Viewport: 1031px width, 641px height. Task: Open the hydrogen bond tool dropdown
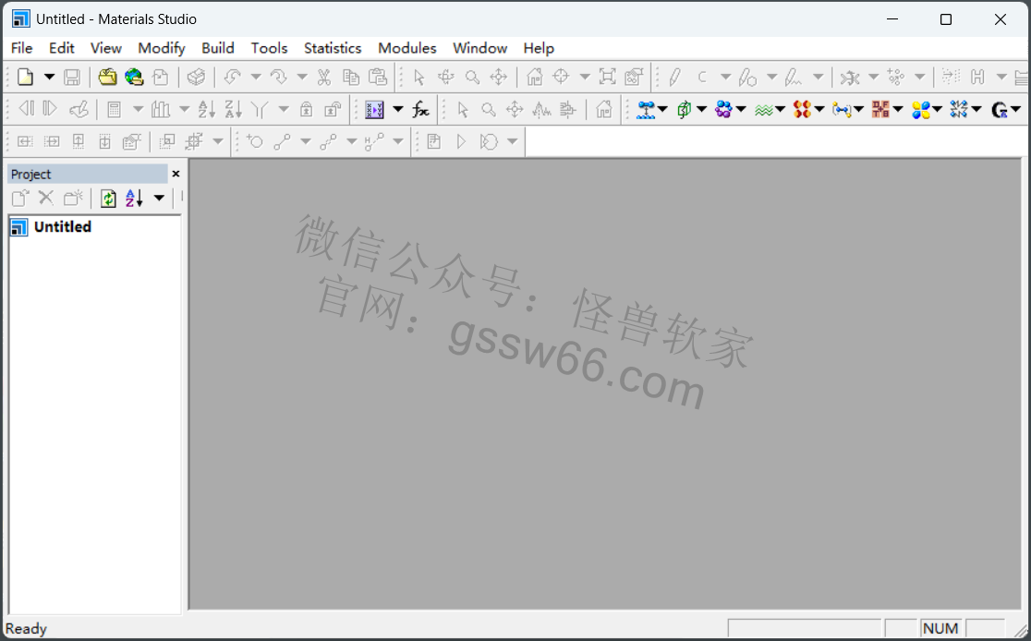pyautogui.click(x=398, y=141)
